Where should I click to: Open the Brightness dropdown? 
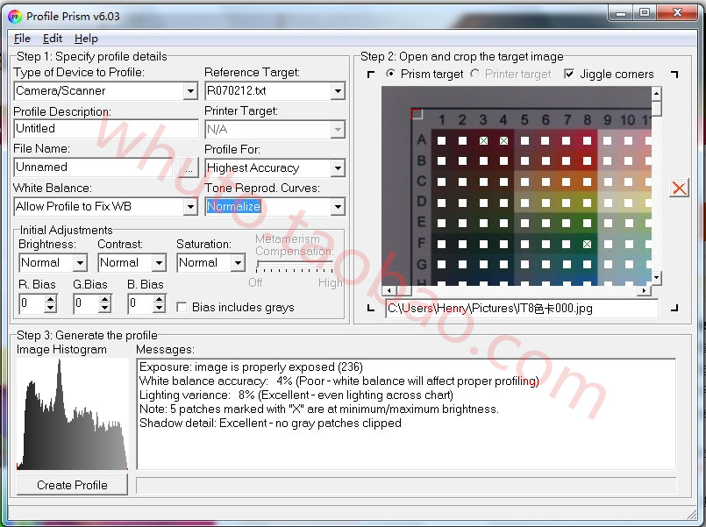(x=80, y=263)
